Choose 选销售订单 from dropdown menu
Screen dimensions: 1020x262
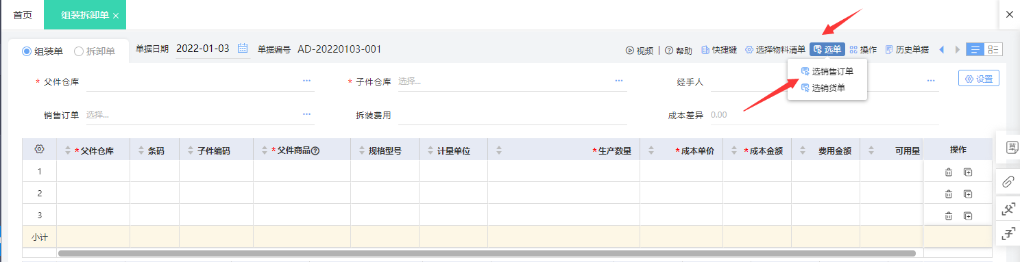[827, 71]
